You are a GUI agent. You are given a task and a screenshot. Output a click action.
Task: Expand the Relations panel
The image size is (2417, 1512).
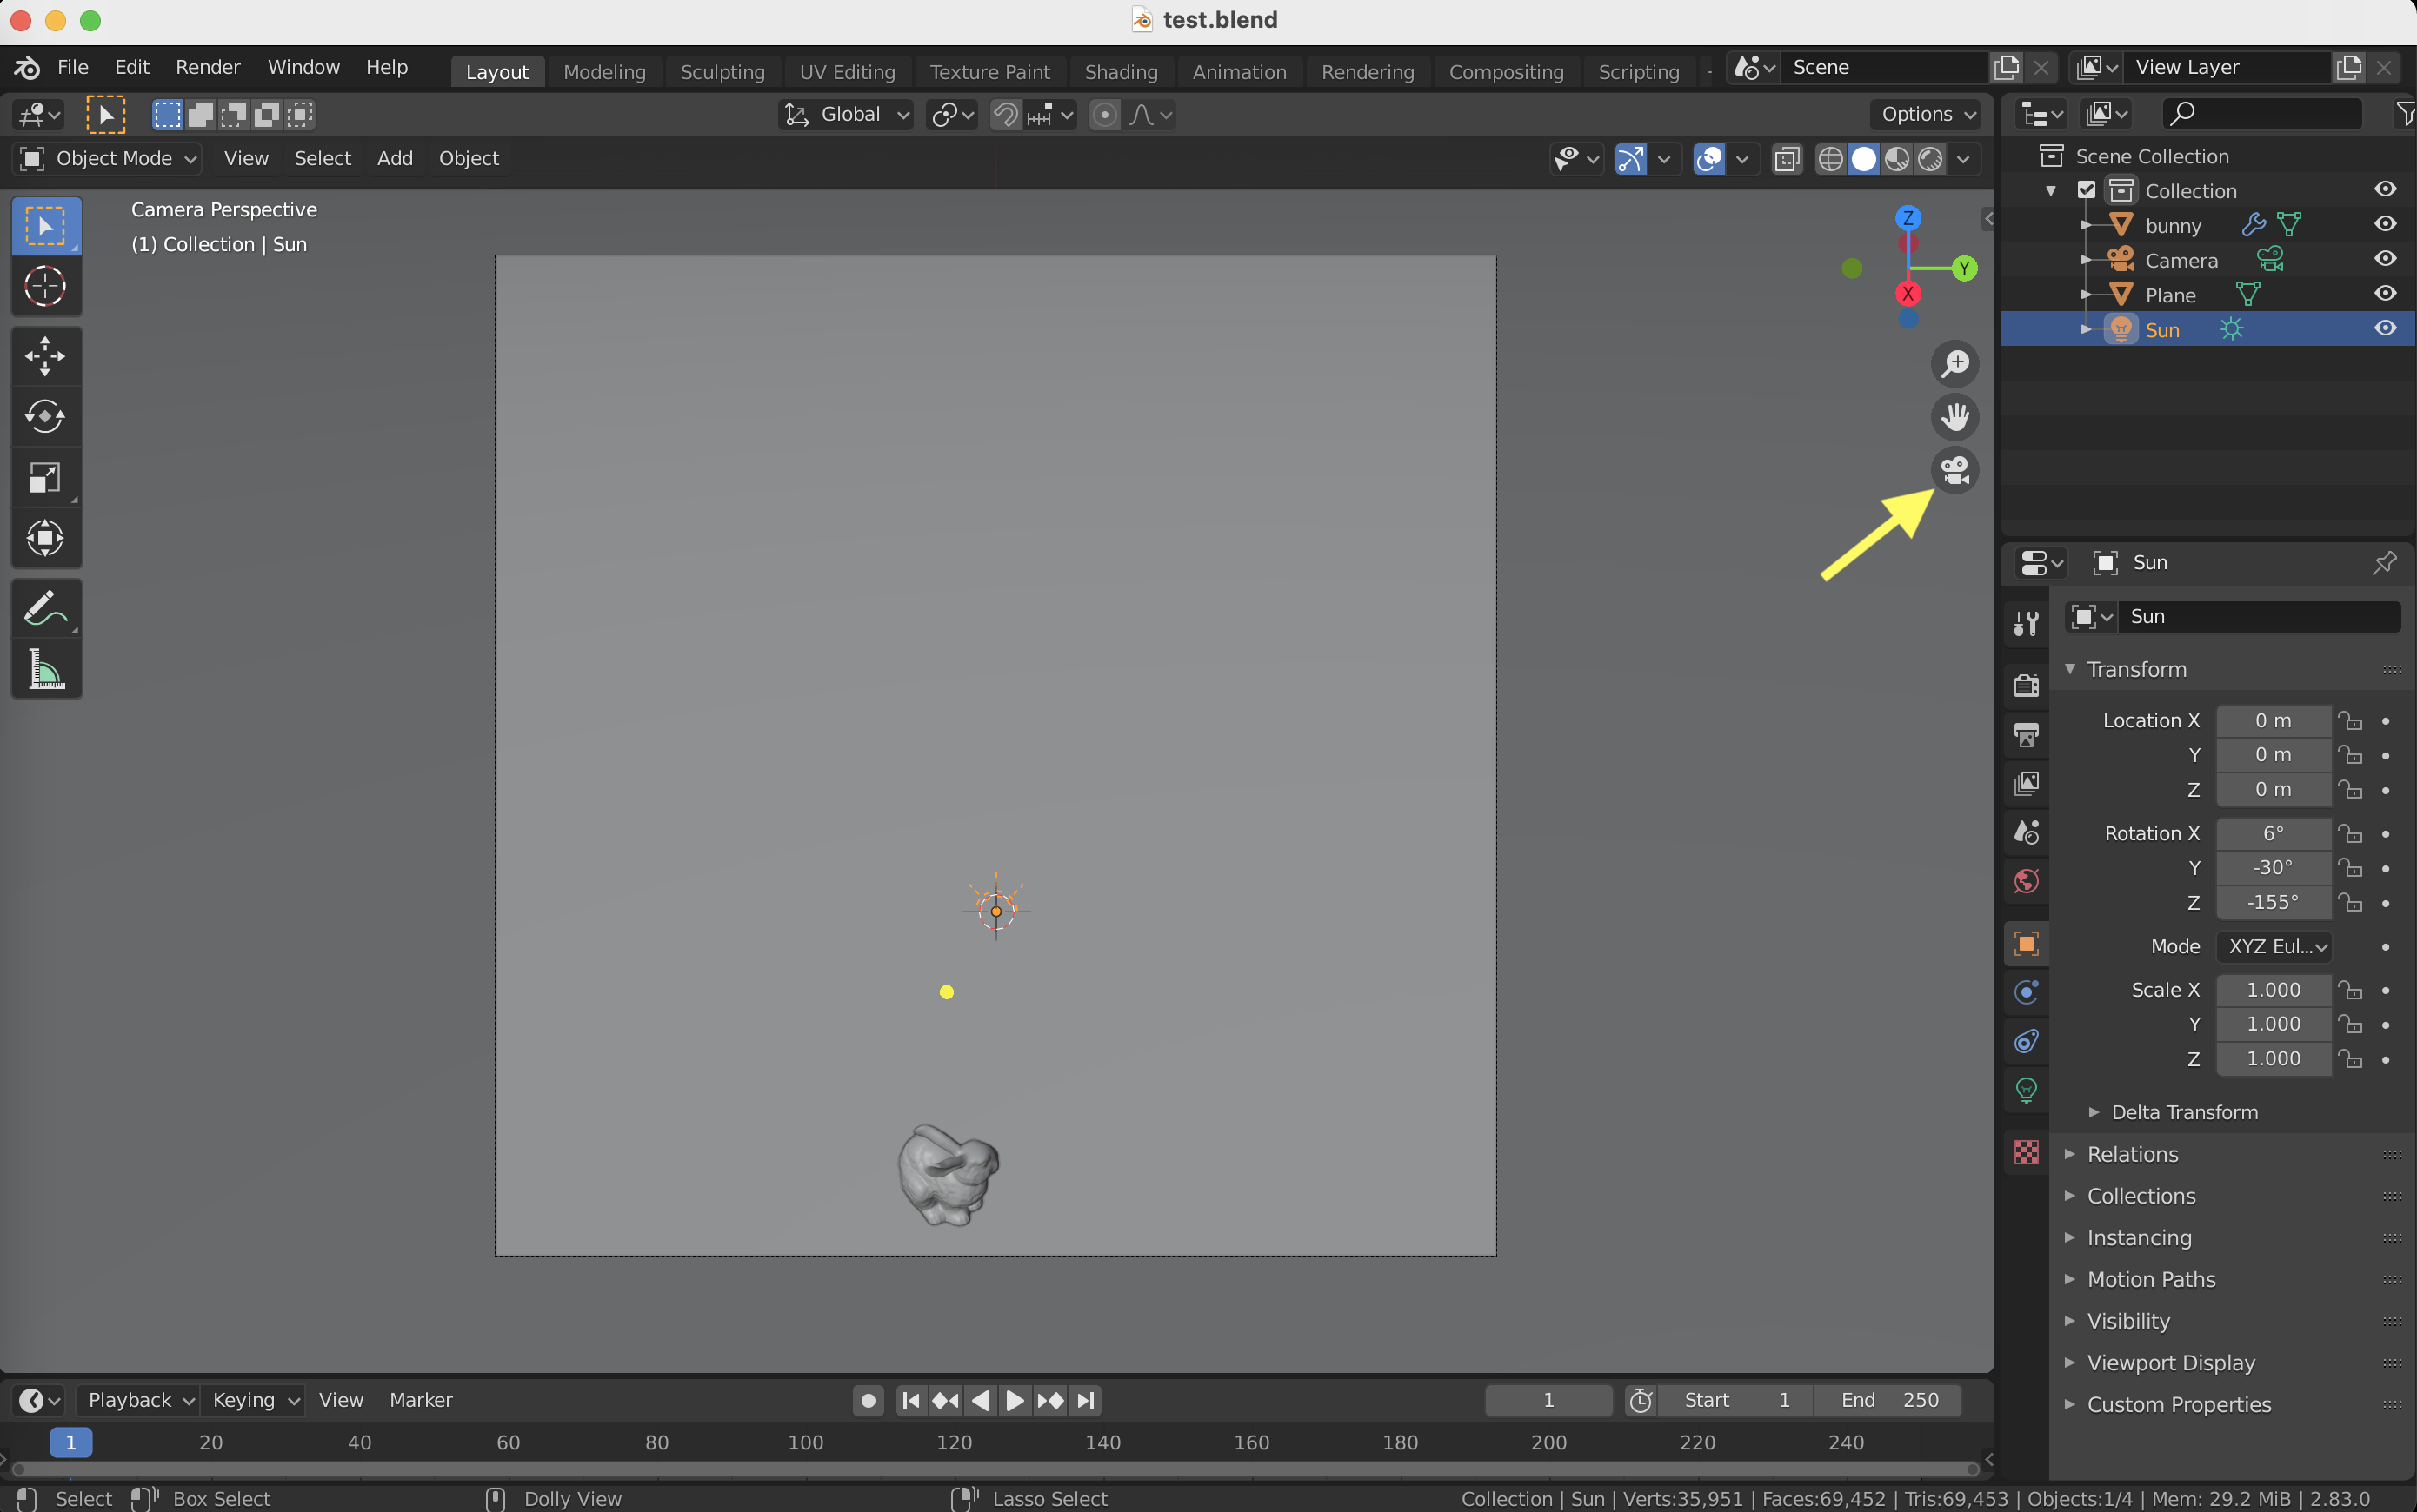2132,1154
